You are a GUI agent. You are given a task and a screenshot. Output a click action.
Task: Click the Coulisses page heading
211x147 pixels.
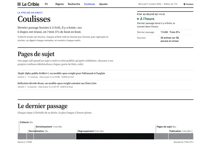click(34, 19)
